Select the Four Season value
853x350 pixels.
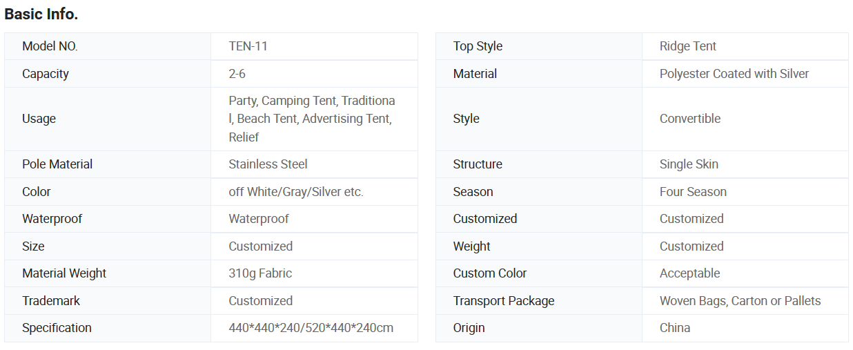(693, 192)
